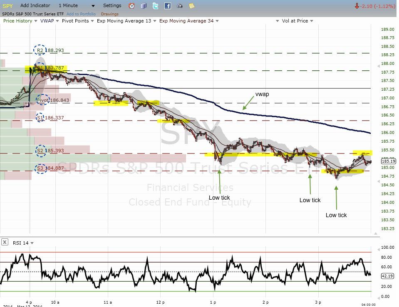Click the 04:00:00 time label
The width and height of the screenshot is (399, 307).
(x=369, y=305)
